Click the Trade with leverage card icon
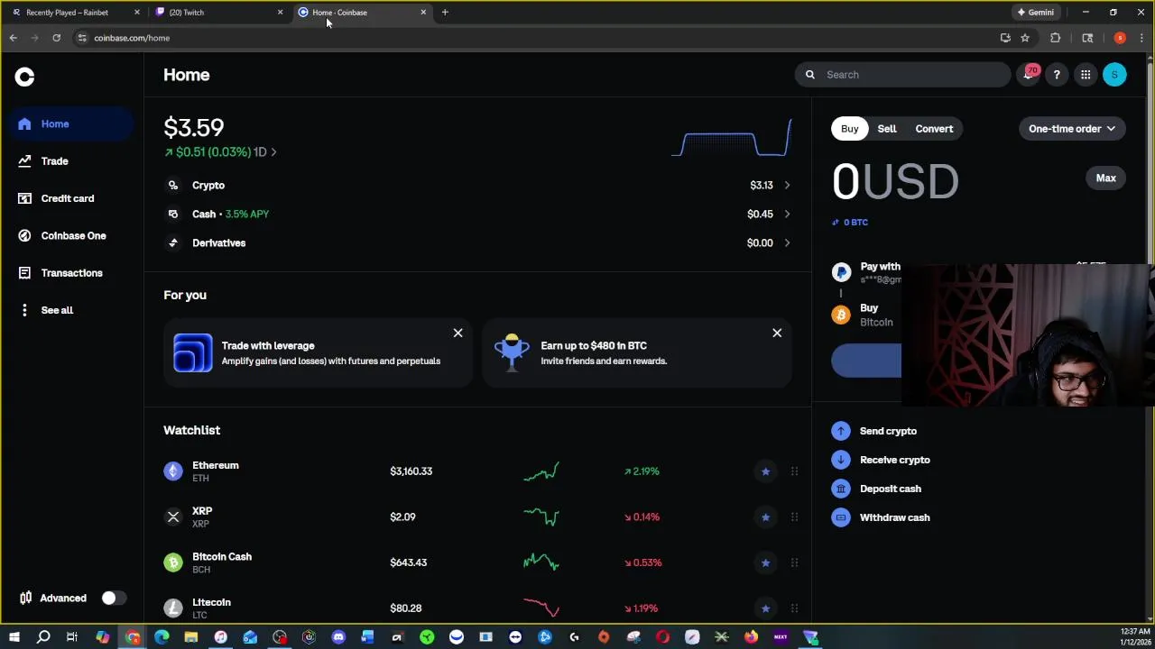Viewport: 1155px width, 649px height. (x=192, y=353)
